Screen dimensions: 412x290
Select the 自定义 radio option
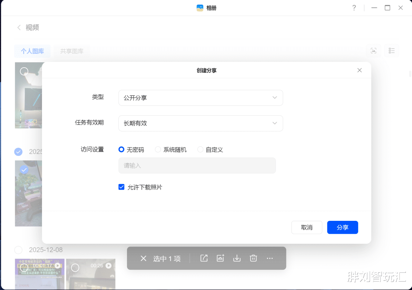[x=200, y=149]
